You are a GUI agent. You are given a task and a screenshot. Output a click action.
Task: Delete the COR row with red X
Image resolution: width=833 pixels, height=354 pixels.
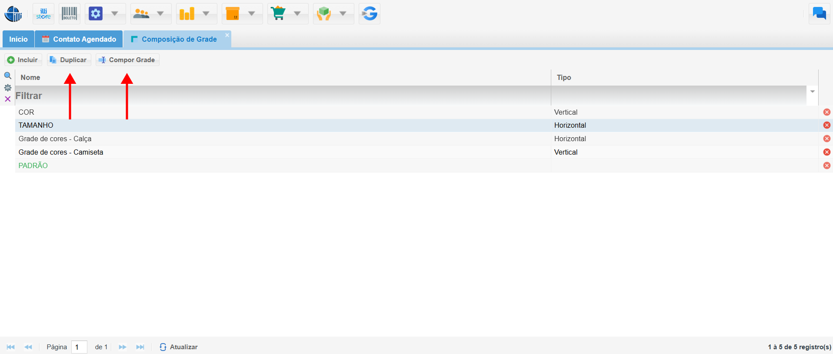pos(826,112)
